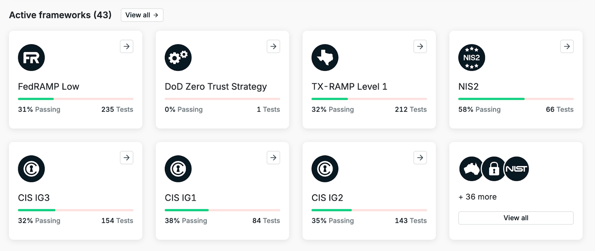Click the padlock framework icon
The width and height of the screenshot is (595, 251).
[x=493, y=169]
